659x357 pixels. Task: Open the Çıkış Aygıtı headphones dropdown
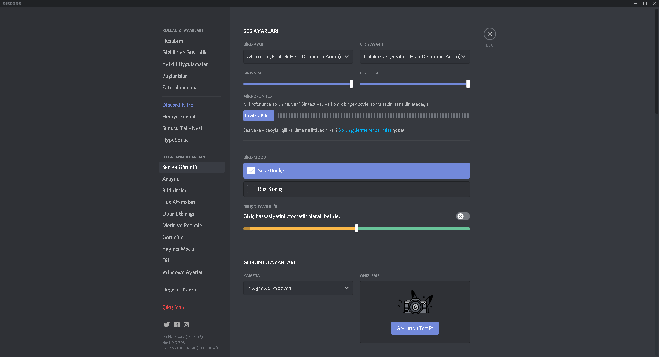(415, 57)
